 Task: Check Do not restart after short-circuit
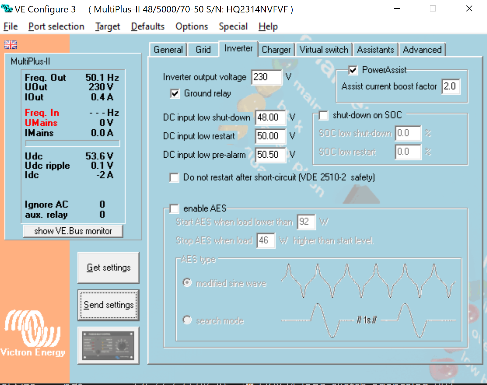pos(174,178)
